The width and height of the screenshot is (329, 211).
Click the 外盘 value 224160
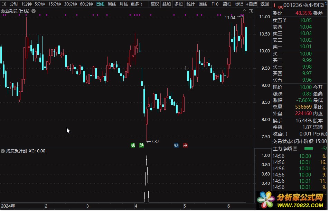pos(303,113)
